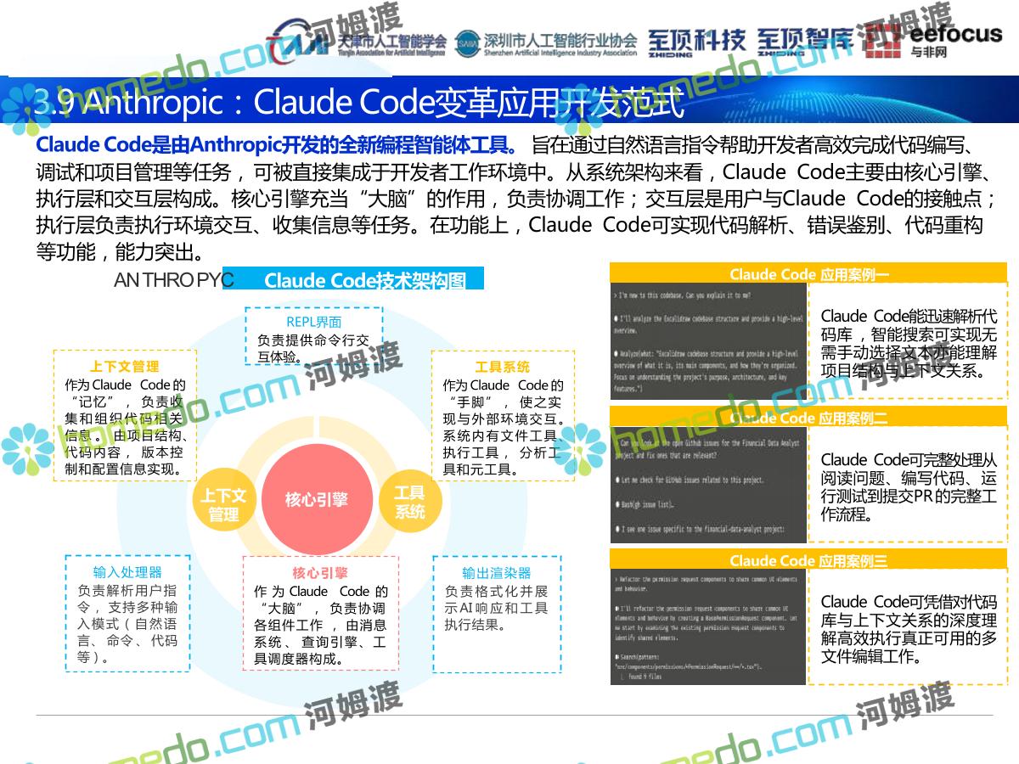Select the yellow 上下文管理 circle
Viewport: 1019px width, 764px height.
pos(223,504)
